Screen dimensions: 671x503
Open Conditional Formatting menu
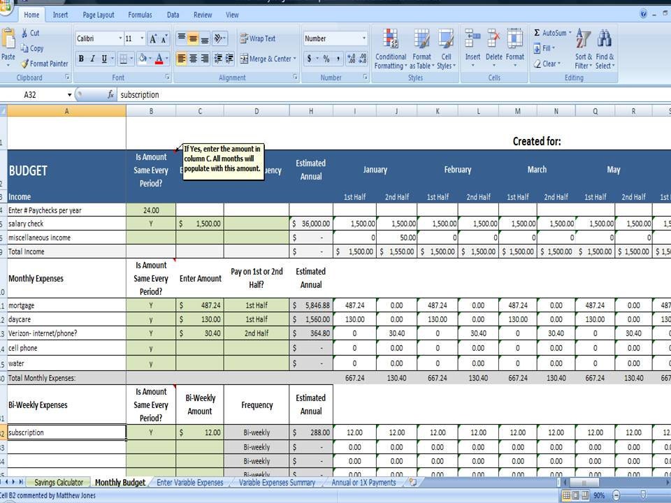(390, 49)
